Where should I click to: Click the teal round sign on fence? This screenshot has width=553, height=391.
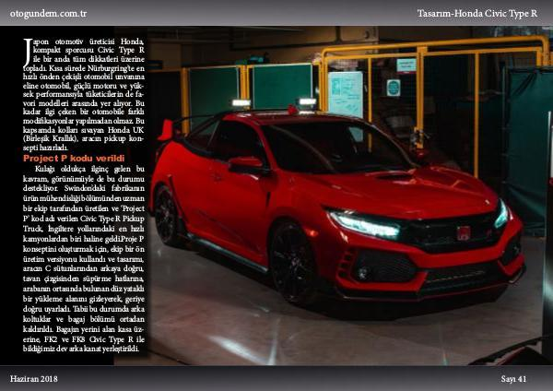click(x=394, y=88)
